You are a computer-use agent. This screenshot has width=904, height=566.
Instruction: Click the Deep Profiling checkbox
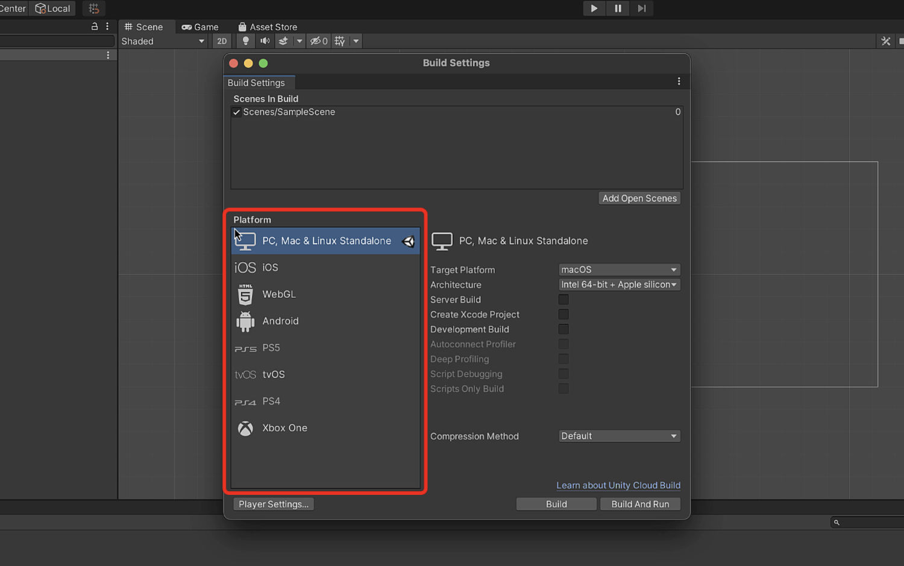pyautogui.click(x=563, y=359)
